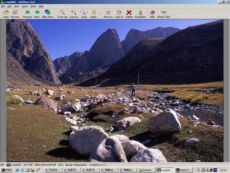Open the File menu
Screen dimensions: 230x173
point(3,6)
